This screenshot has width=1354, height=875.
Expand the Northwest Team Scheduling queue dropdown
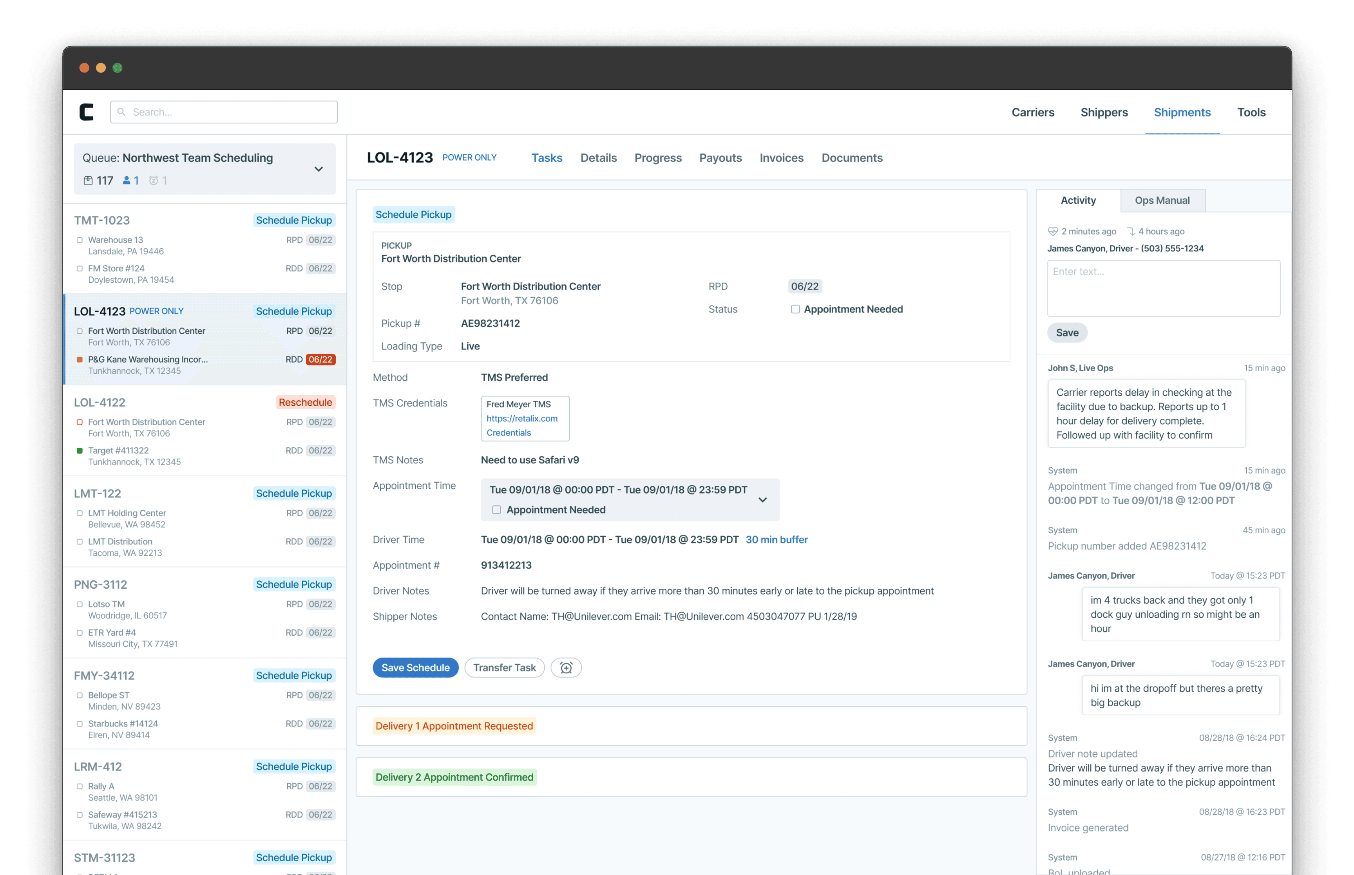(x=319, y=169)
